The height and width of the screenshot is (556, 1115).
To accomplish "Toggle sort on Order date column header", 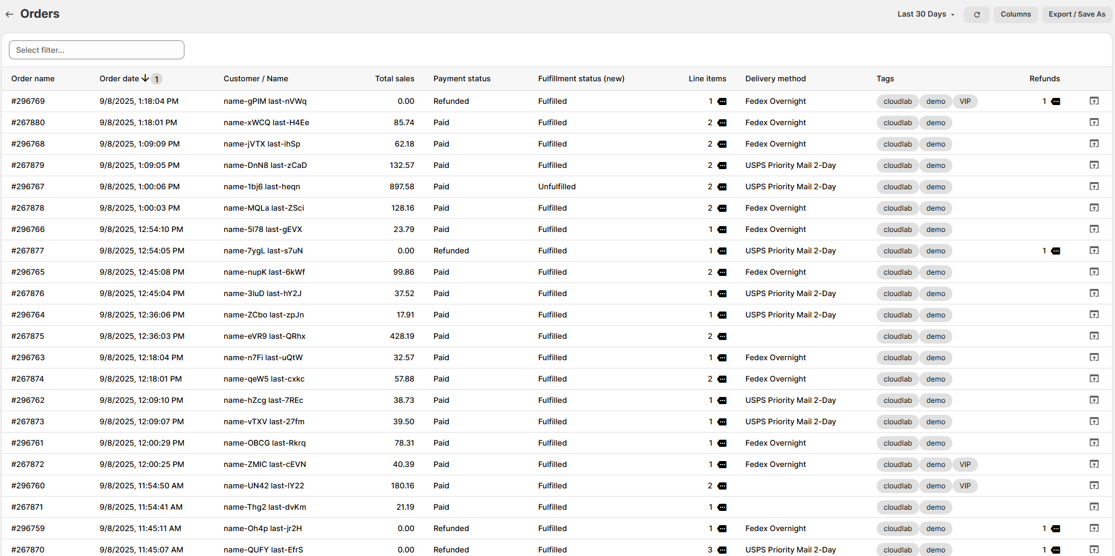I will (x=119, y=79).
